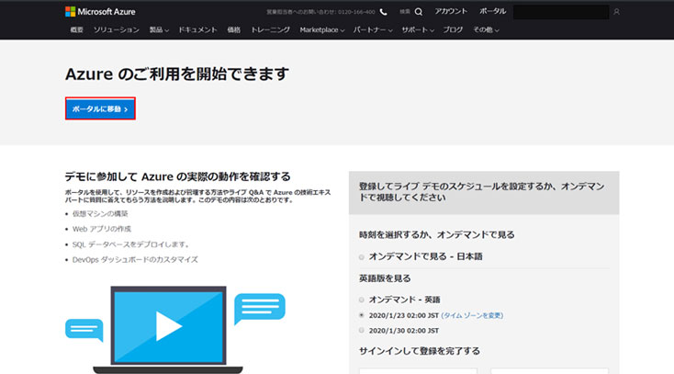The height and width of the screenshot is (374, 674).
Task: Click the 英語版を見る heading
Action: [385, 278]
